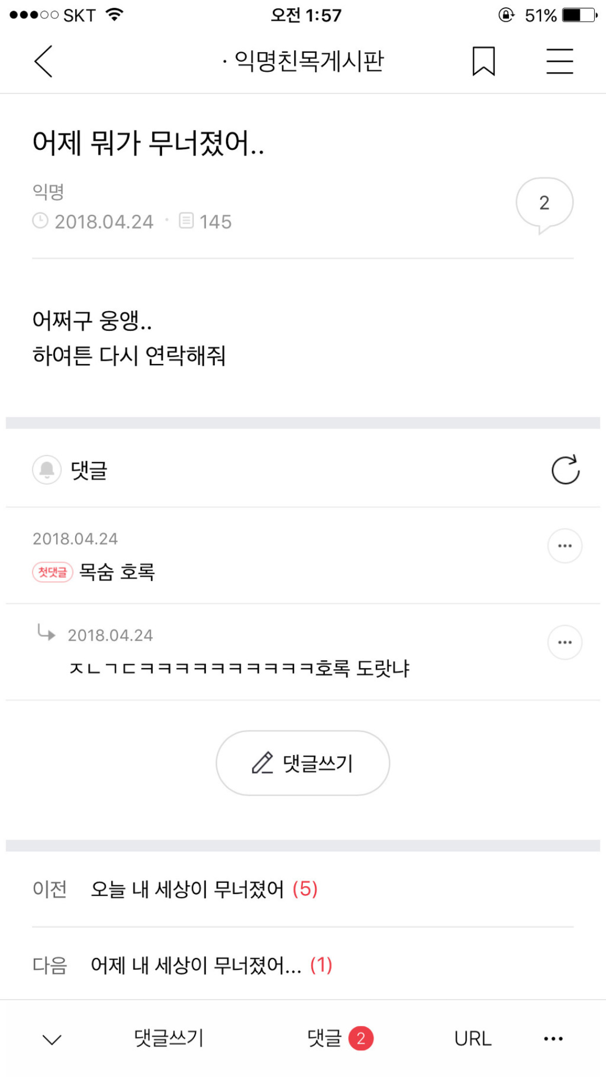
Task: Tap the 익명친목게시판 board title
Action: [307, 61]
